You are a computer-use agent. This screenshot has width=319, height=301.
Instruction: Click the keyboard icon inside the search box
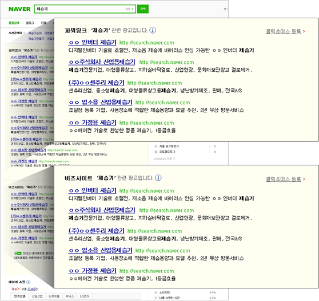coord(127,9)
